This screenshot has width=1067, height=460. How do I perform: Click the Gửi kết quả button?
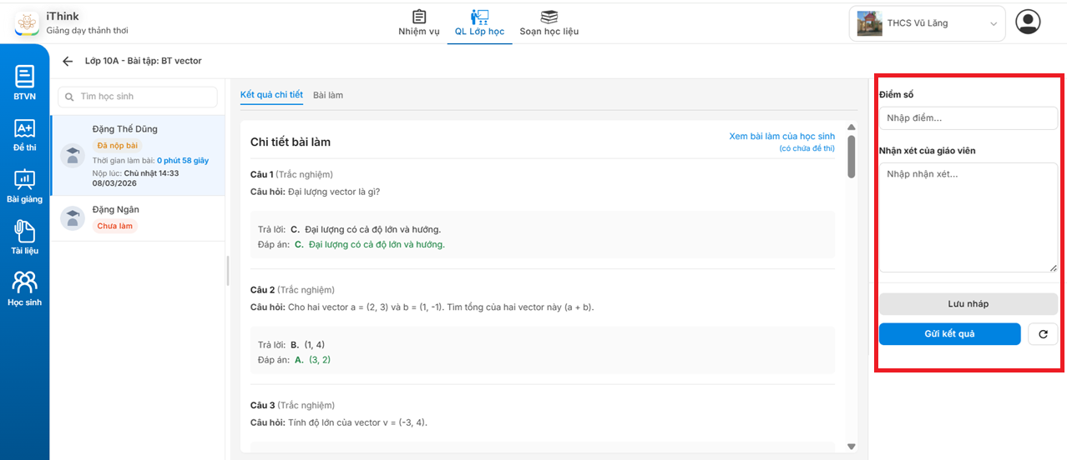click(949, 334)
